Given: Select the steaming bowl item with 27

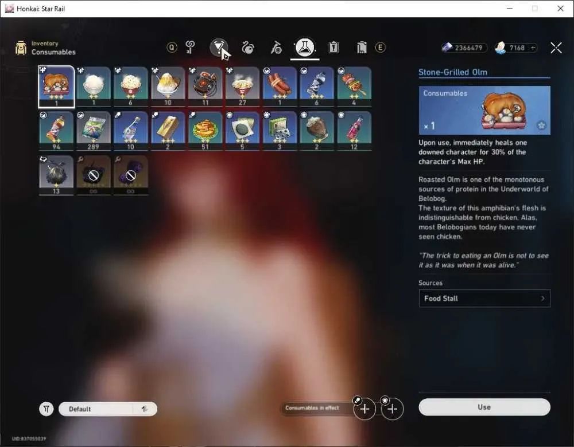Looking at the screenshot, I should coord(242,87).
